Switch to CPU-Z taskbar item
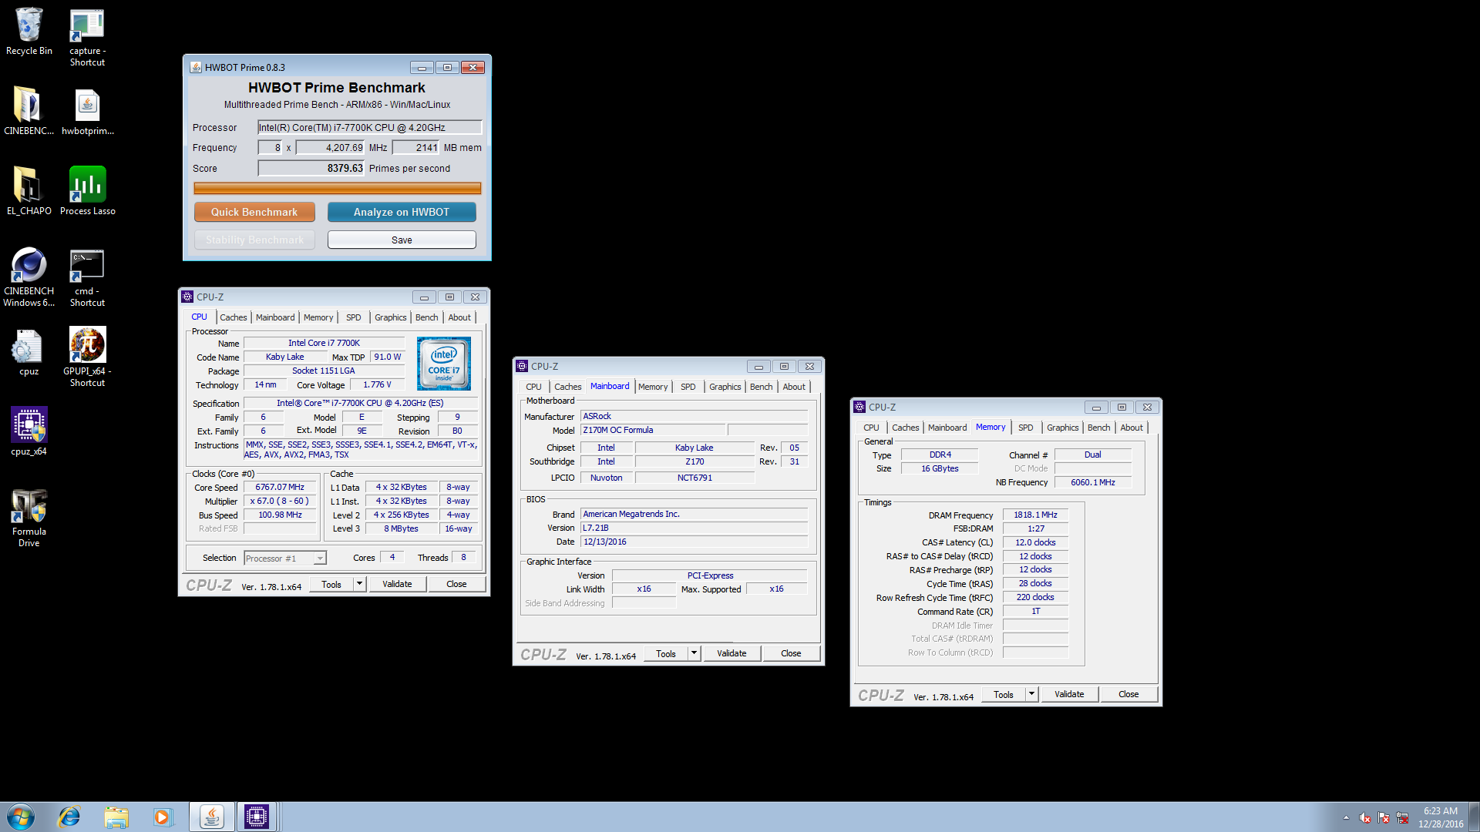The height and width of the screenshot is (832, 1480). click(x=257, y=817)
